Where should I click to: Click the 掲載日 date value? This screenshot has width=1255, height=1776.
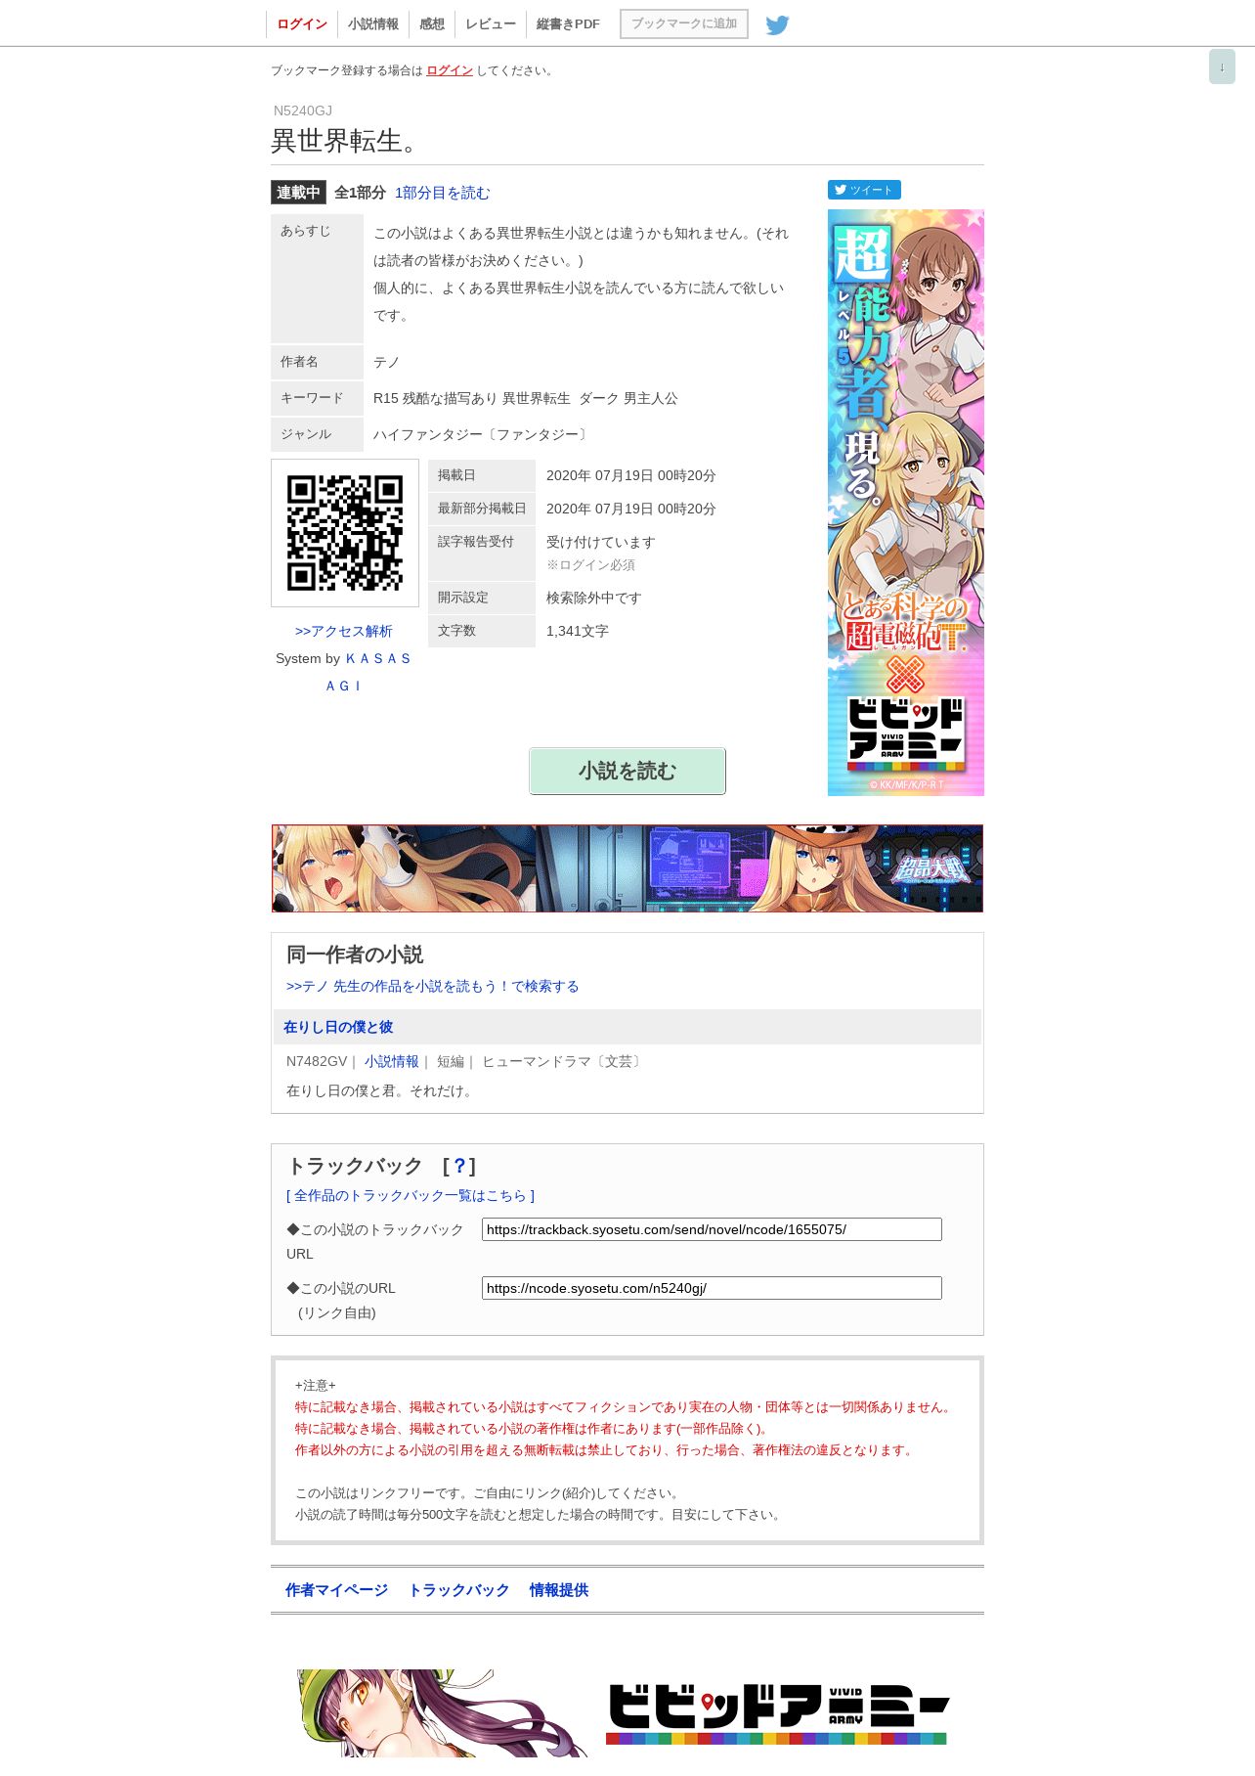tap(631, 475)
